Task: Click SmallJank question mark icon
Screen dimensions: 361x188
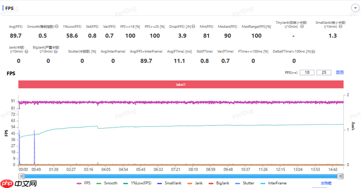Action: click(x=341, y=27)
